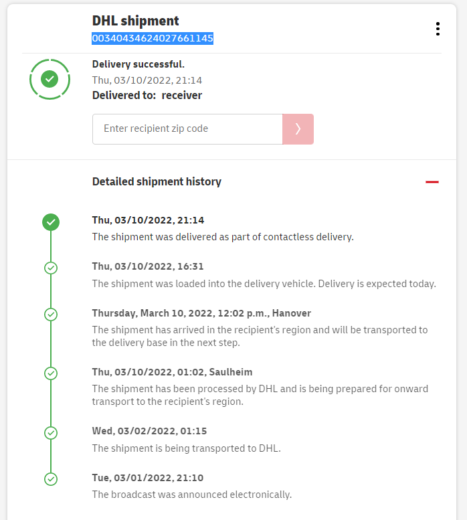Click the Thursday, March 10, 2022 Hanover timestamp
This screenshot has width=467, height=520.
201,313
